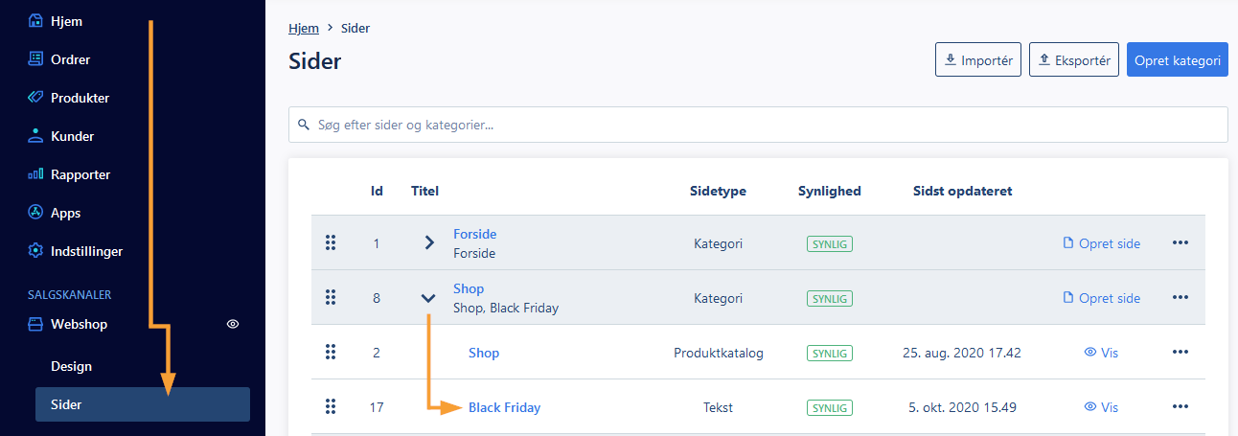The image size is (1238, 436).
Task: Open the Black Friday page link
Action: coord(504,407)
